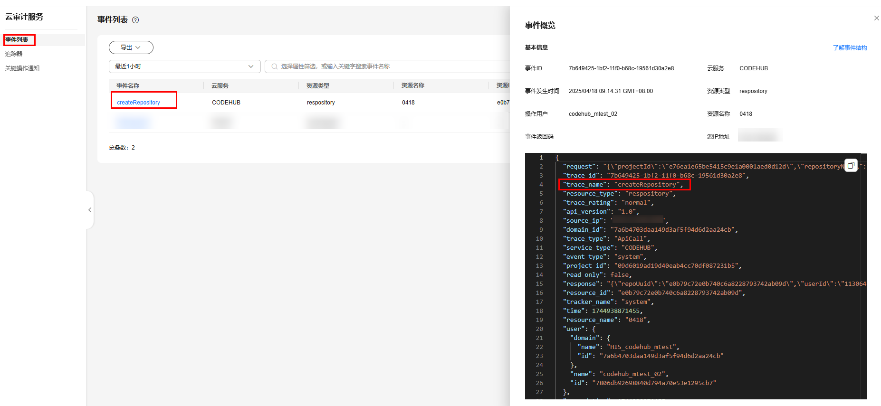Click the event ID value 7b649425-1bf2
Image resolution: width=881 pixels, height=406 pixels.
point(621,68)
